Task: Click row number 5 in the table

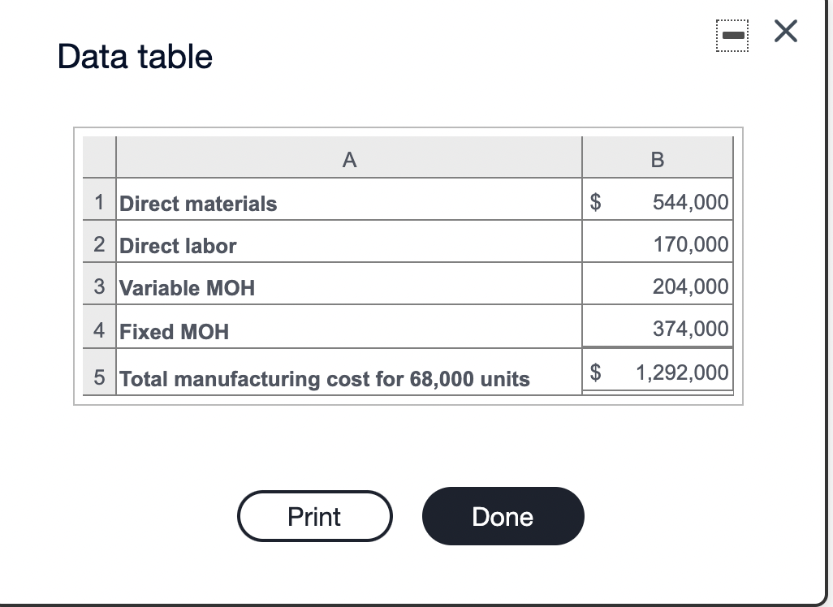Action: click(x=98, y=378)
